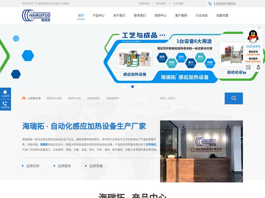The height and width of the screenshot is (198, 265).
Task: Click hot search term 高频淬火机床
Action: coord(54,98)
